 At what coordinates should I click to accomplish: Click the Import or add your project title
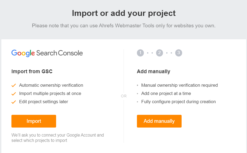pos(124,13)
